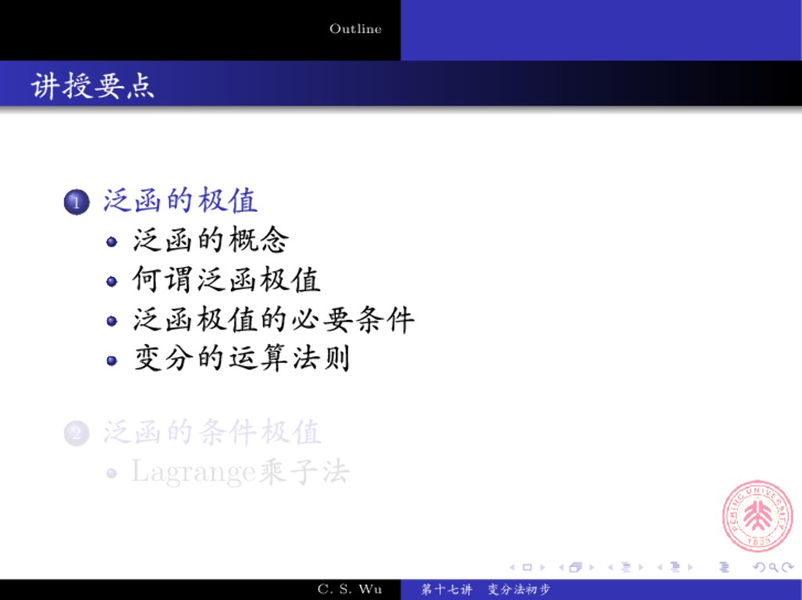Click the section navigation icon
Viewport: 802px width, 600px height.
(x=676, y=567)
